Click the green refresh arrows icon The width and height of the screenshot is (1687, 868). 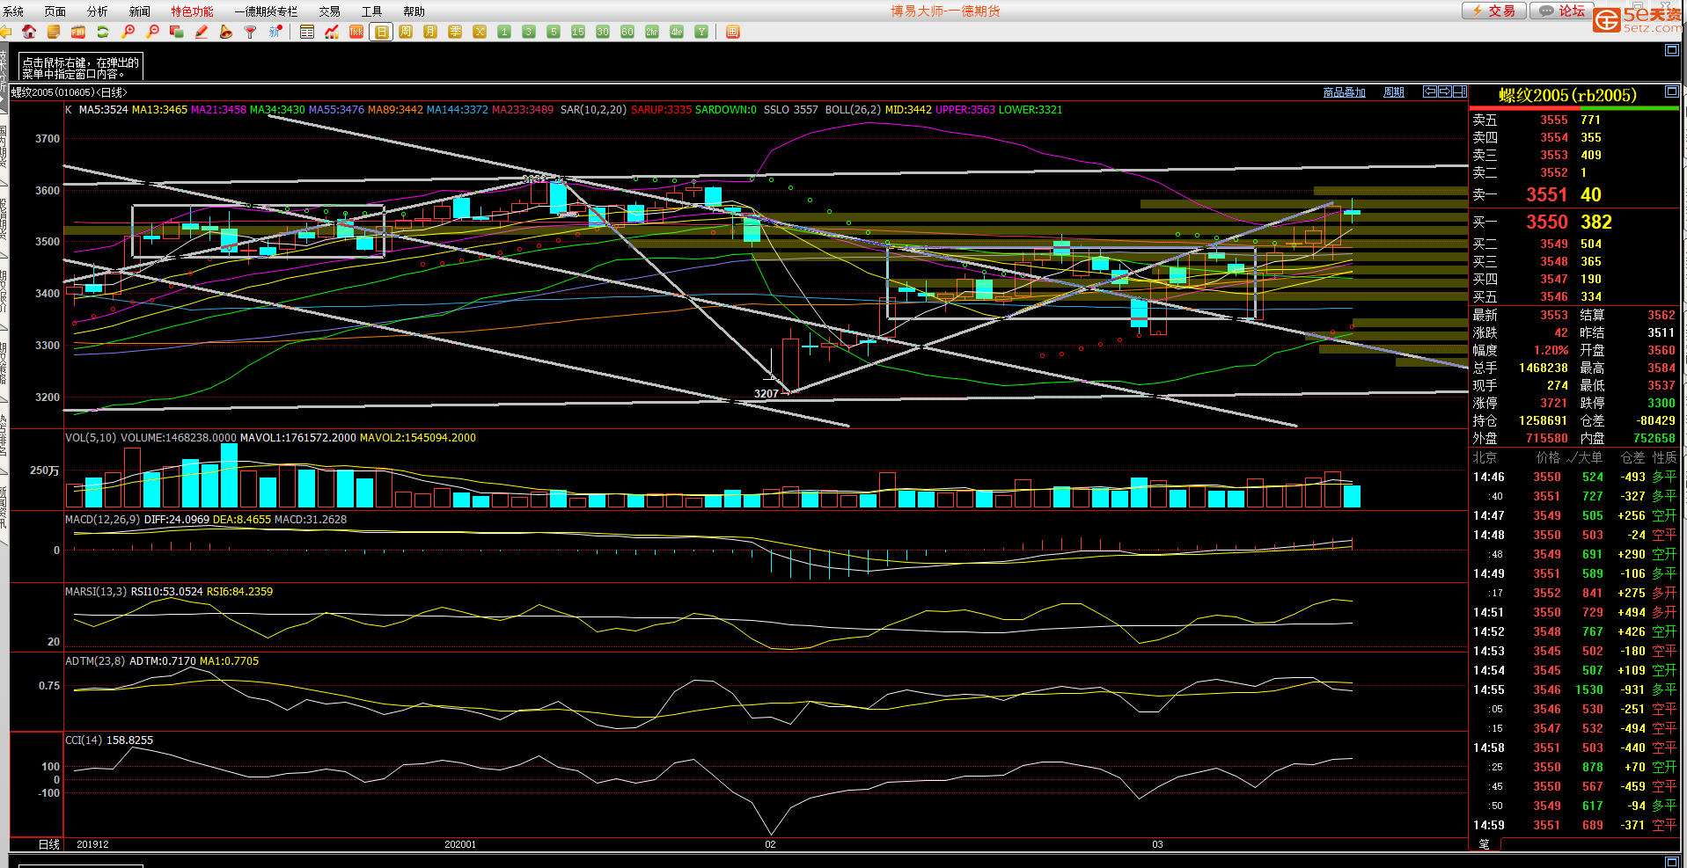[103, 32]
